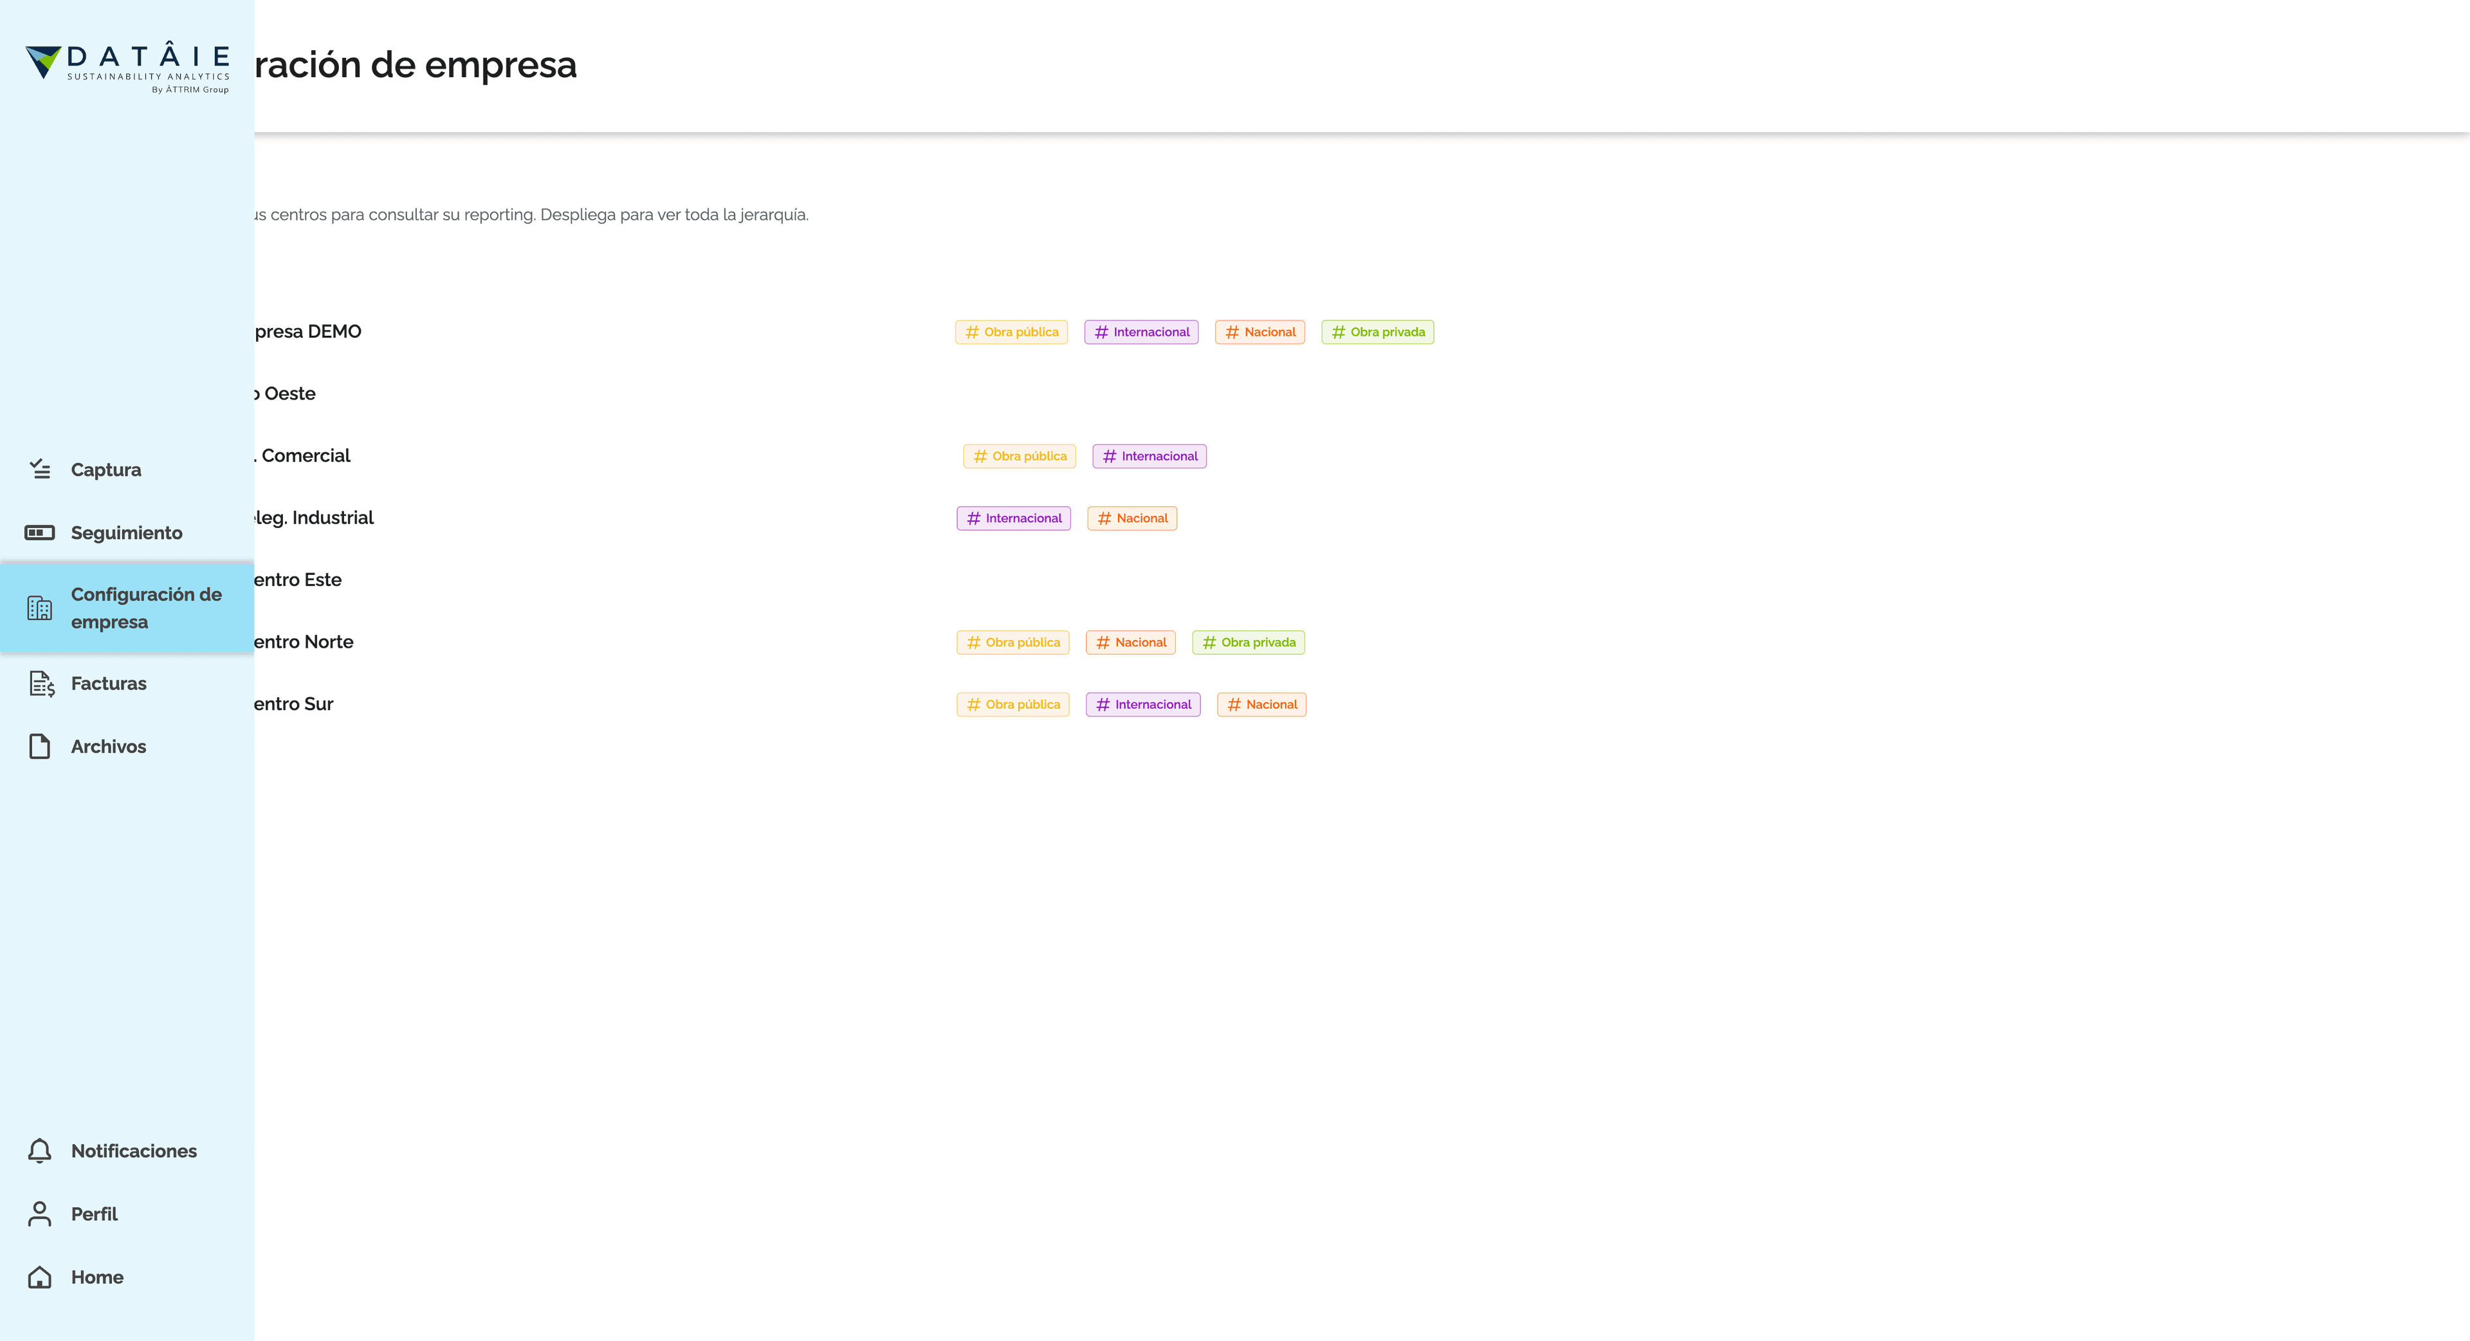Screen dimensions: 2470x1341
Task: Click the Notificaciones bell icon
Action: click(39, 1150)
